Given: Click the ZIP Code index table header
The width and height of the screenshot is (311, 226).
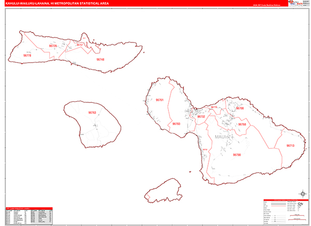Looking at the screenshot, I should tap(29, 208).
